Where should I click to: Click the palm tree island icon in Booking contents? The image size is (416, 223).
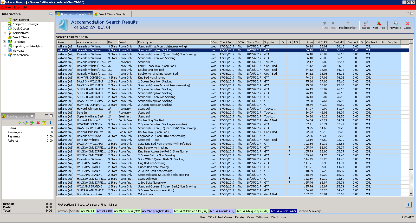tap(44, 123)
